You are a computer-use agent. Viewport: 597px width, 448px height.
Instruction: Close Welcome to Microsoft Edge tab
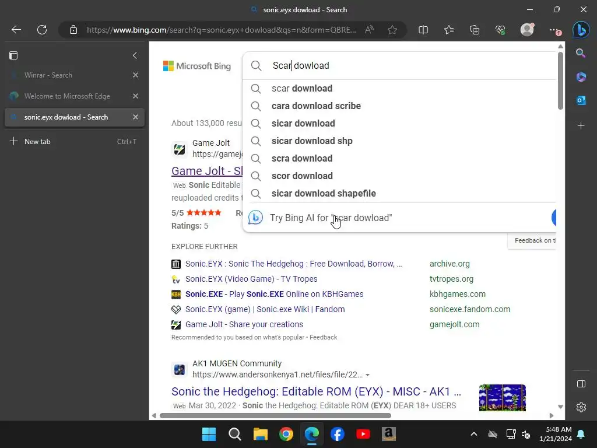(135, 96)
